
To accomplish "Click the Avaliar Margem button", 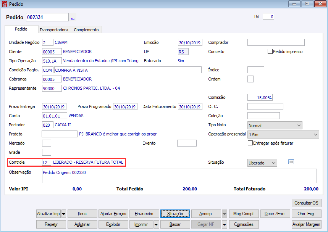I will tap(307, 224).
